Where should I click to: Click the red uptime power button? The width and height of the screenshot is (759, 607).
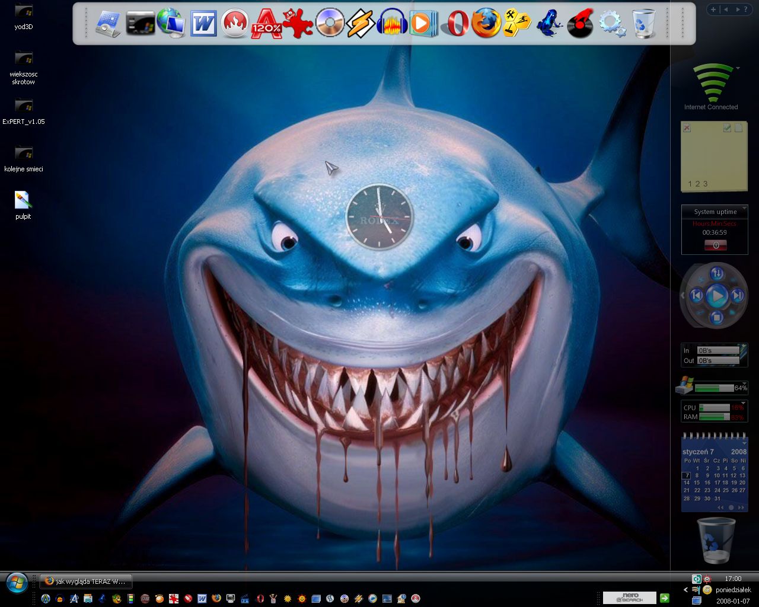pyautogui.click(x=715, y=245)
